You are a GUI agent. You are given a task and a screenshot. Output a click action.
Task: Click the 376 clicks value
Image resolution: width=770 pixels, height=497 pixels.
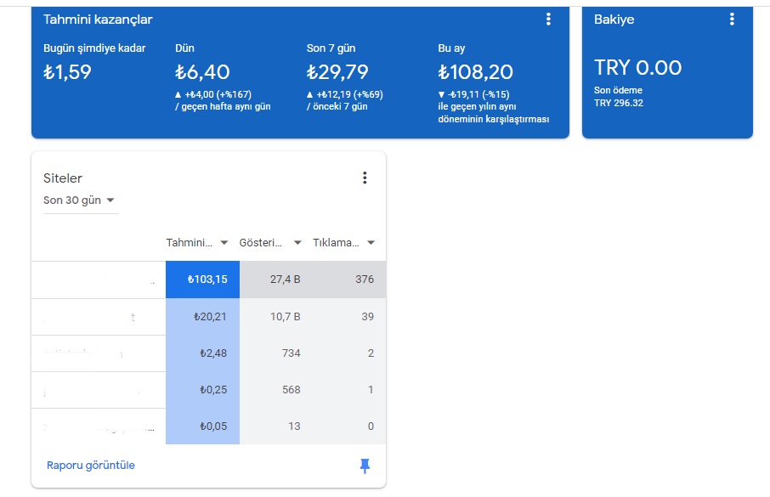click(x=365, y=280)
